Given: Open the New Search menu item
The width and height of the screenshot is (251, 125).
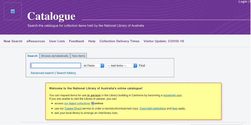Looking at the screenshot, I should [x=13, y=41].
